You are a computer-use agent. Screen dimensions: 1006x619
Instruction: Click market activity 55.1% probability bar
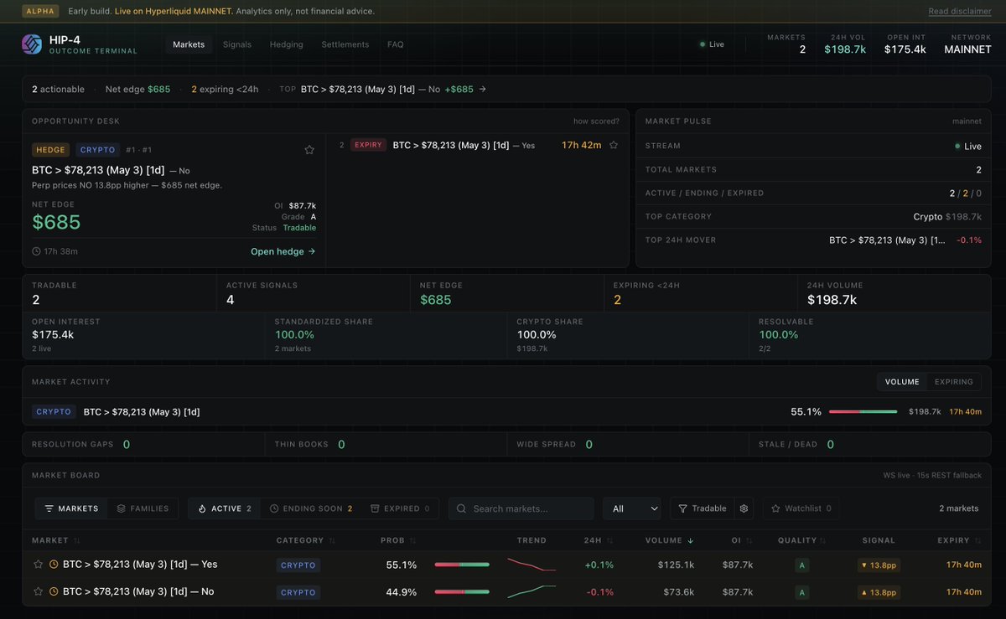[x=863, y=411]
